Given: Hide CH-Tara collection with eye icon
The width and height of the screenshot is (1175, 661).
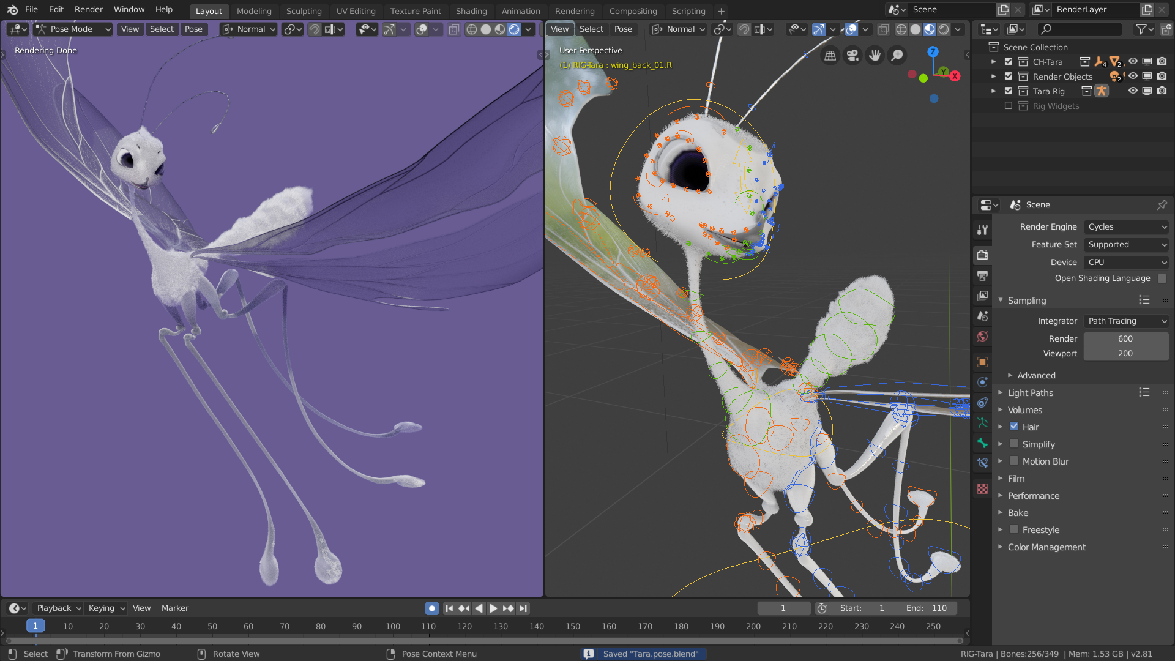Looking at the screenshot, I should point(1133,62).
